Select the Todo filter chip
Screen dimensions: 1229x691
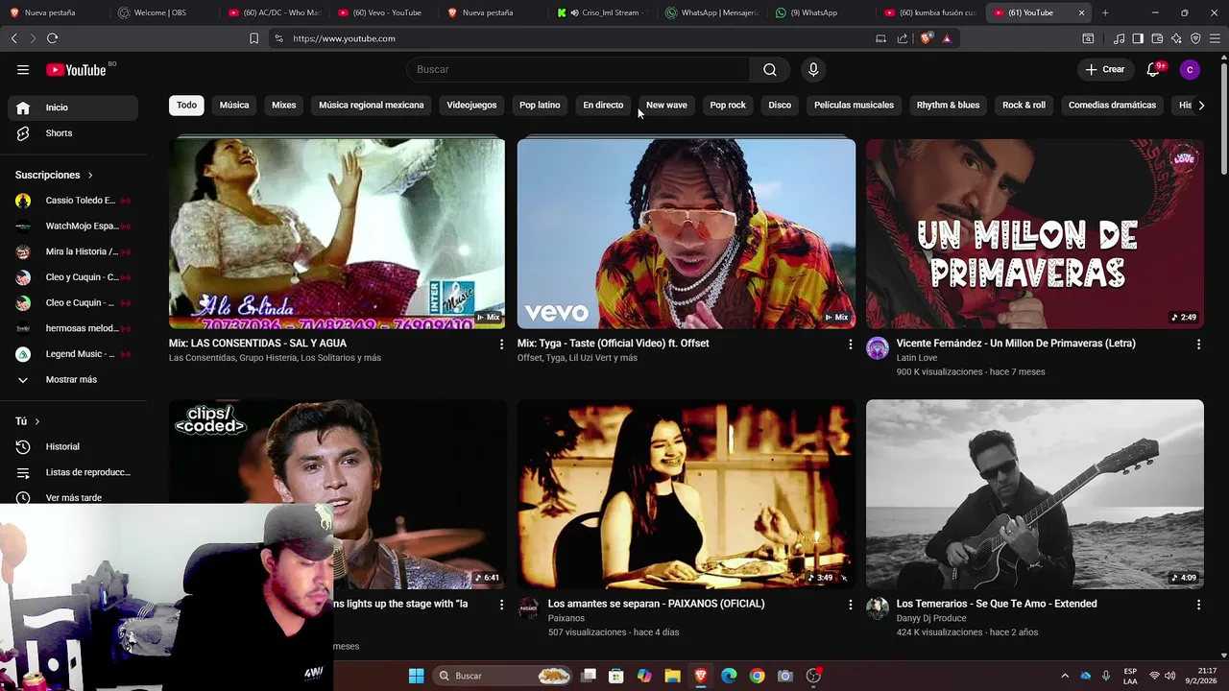(x=186, y=106)
